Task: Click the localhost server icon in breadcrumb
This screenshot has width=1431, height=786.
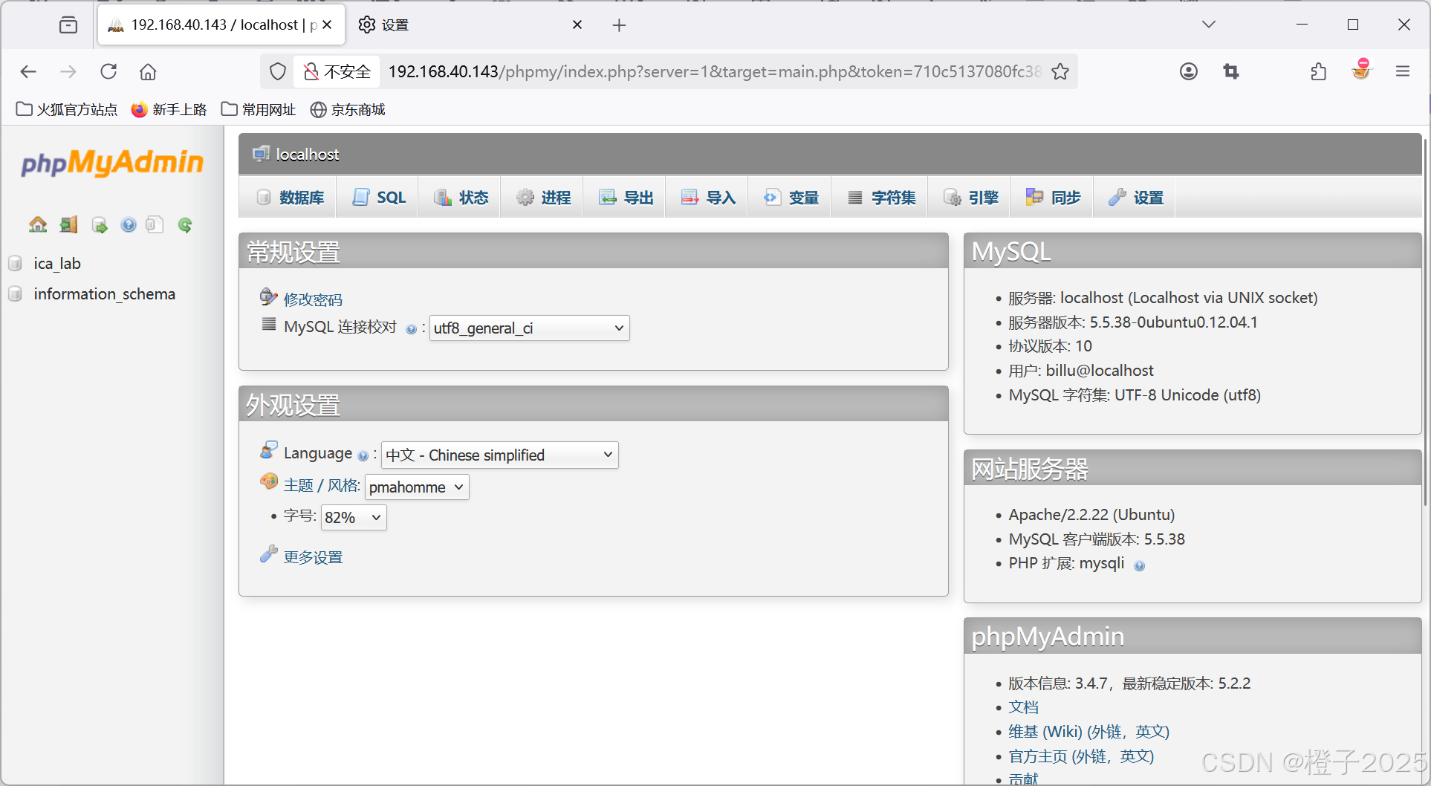Action: (261, 154)
